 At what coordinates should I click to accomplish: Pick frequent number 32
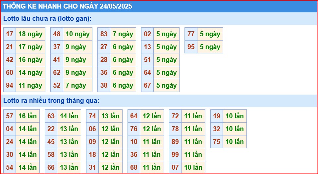[x=217, y=129]
